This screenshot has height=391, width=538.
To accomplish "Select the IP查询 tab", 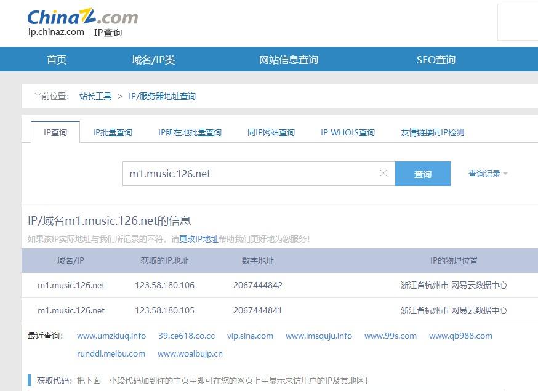I will [55, 132].
